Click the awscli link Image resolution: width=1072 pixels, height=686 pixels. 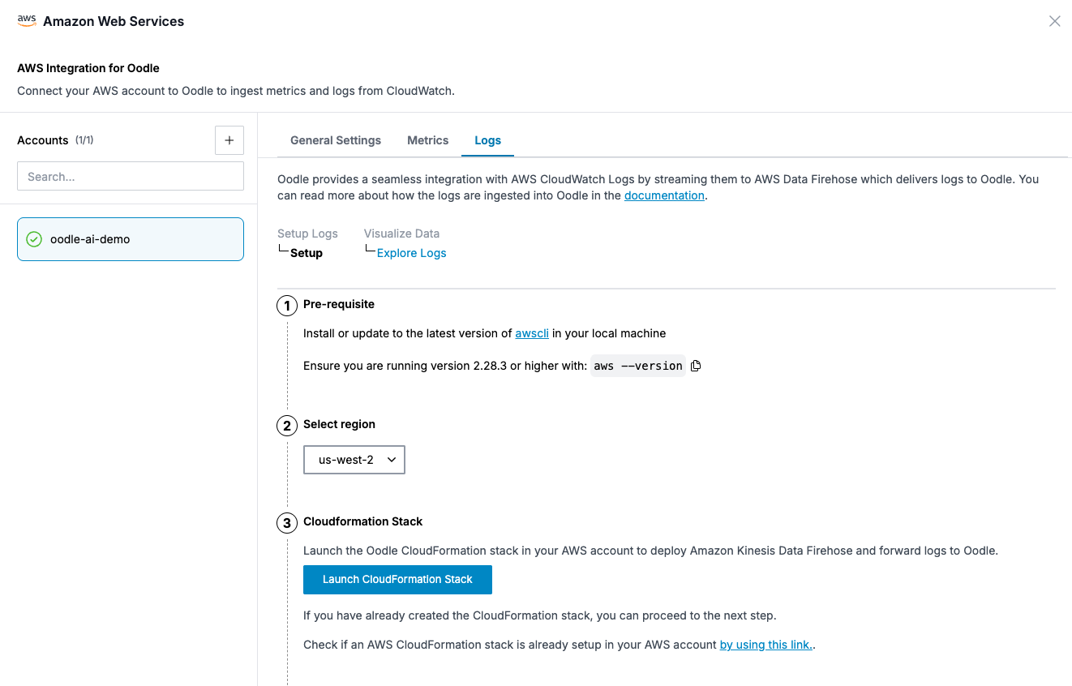point(531,332)
